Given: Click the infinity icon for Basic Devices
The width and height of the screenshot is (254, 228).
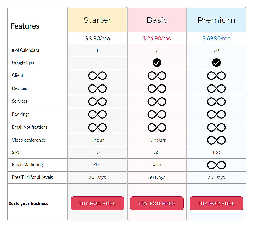Looking at the screenshot, I should (157, 88).
